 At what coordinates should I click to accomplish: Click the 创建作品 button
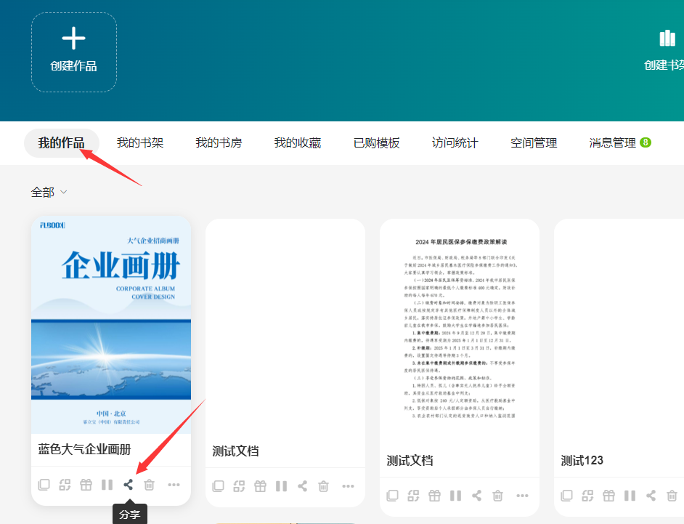click(x=73, y=52)
